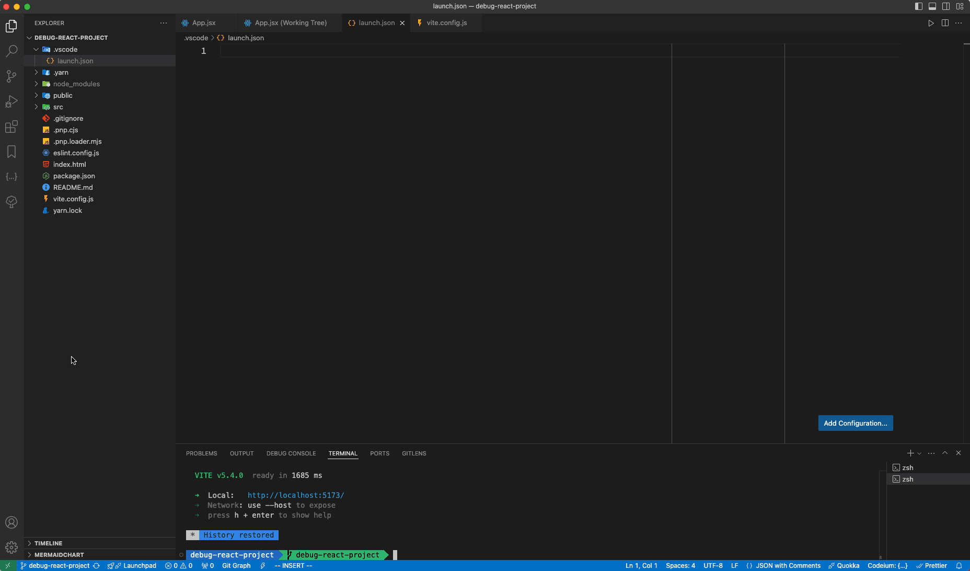Collapse the .vscode folder

point(37,49)
